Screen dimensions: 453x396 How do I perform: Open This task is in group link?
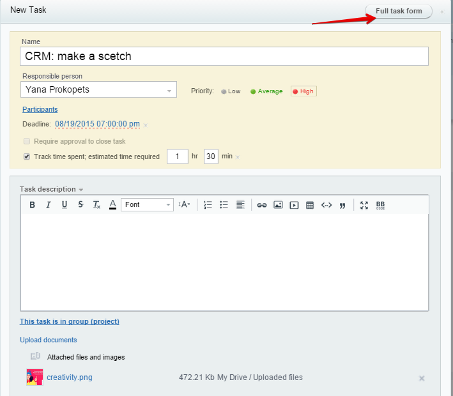pos(70,321)
